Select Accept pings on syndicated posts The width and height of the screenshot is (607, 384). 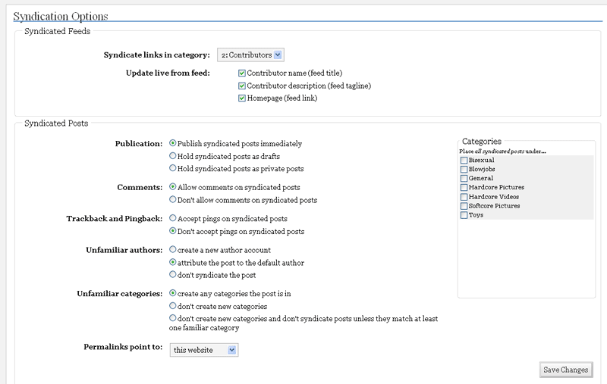click(x=173, y=218)
